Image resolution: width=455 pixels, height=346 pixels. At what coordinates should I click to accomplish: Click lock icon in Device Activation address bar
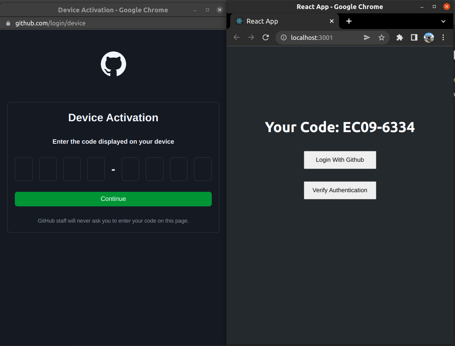[8, 23]
